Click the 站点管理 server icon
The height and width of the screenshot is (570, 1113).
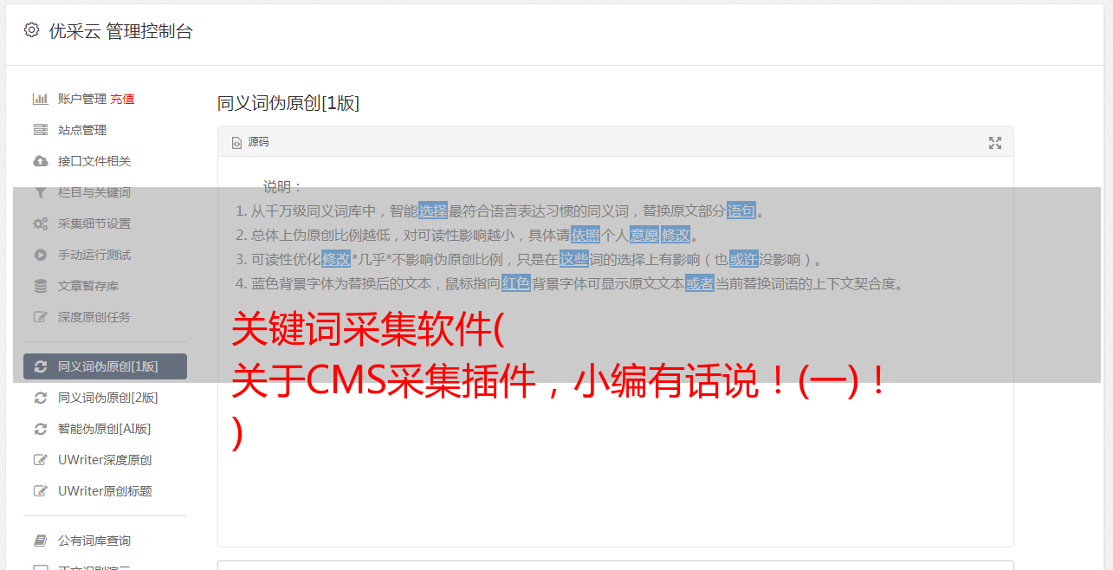[x=40, y=130]
